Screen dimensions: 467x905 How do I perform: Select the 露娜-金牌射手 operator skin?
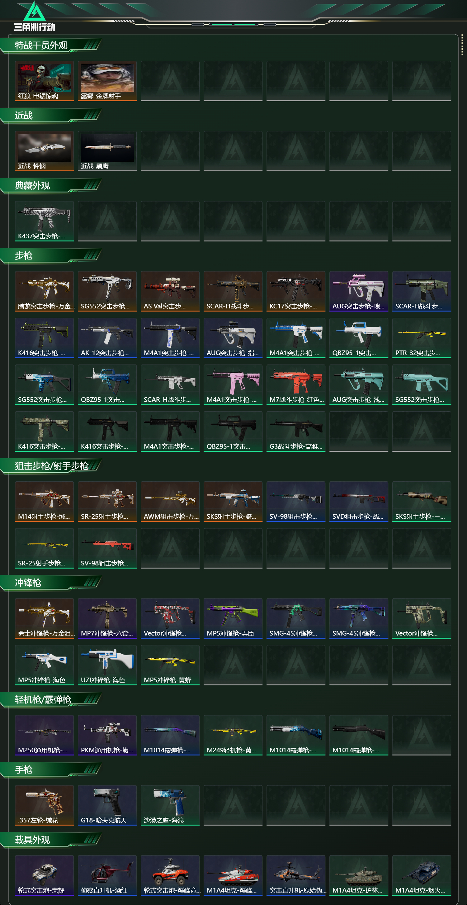coord(107,81)
